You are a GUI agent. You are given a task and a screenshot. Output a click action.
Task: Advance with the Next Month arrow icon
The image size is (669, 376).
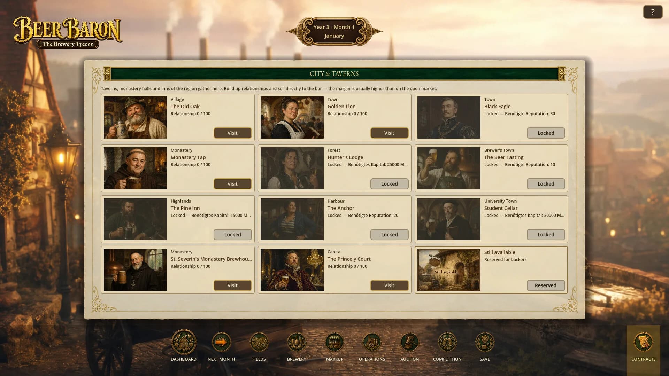(x=221, y=342)
